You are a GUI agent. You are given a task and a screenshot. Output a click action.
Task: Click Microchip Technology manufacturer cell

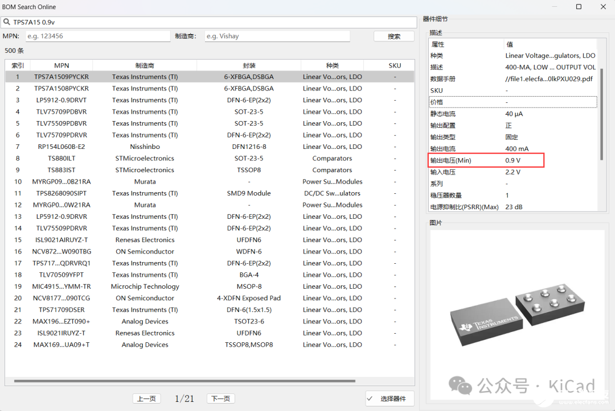pyautogui.click(x=145, y=287)
